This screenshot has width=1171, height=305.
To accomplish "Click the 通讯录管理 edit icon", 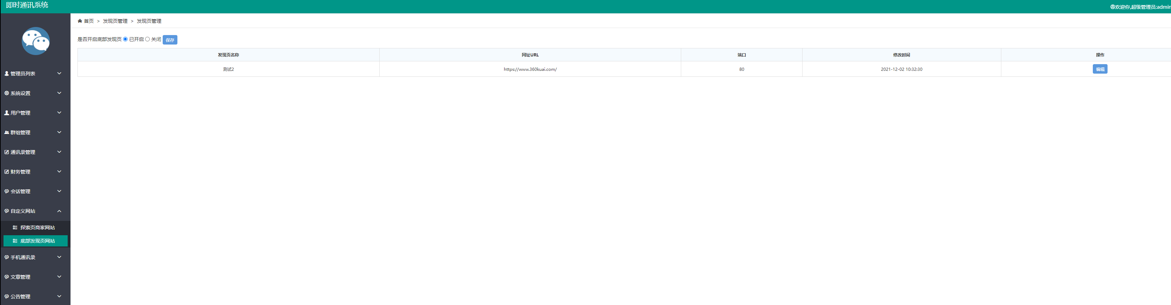I will [6, 152].
